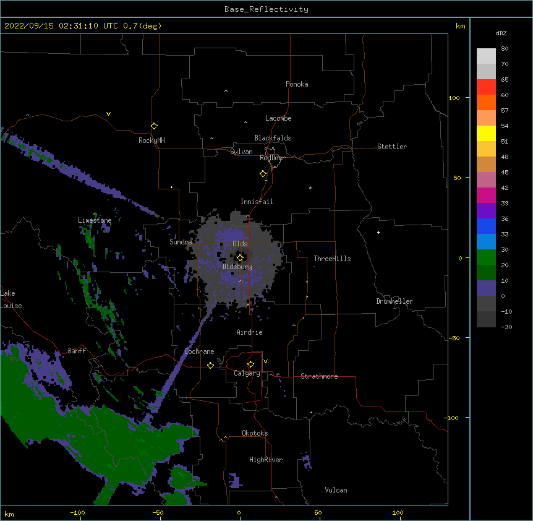
Task: Click the ThreeHills city label
Action: pos(332,259)
